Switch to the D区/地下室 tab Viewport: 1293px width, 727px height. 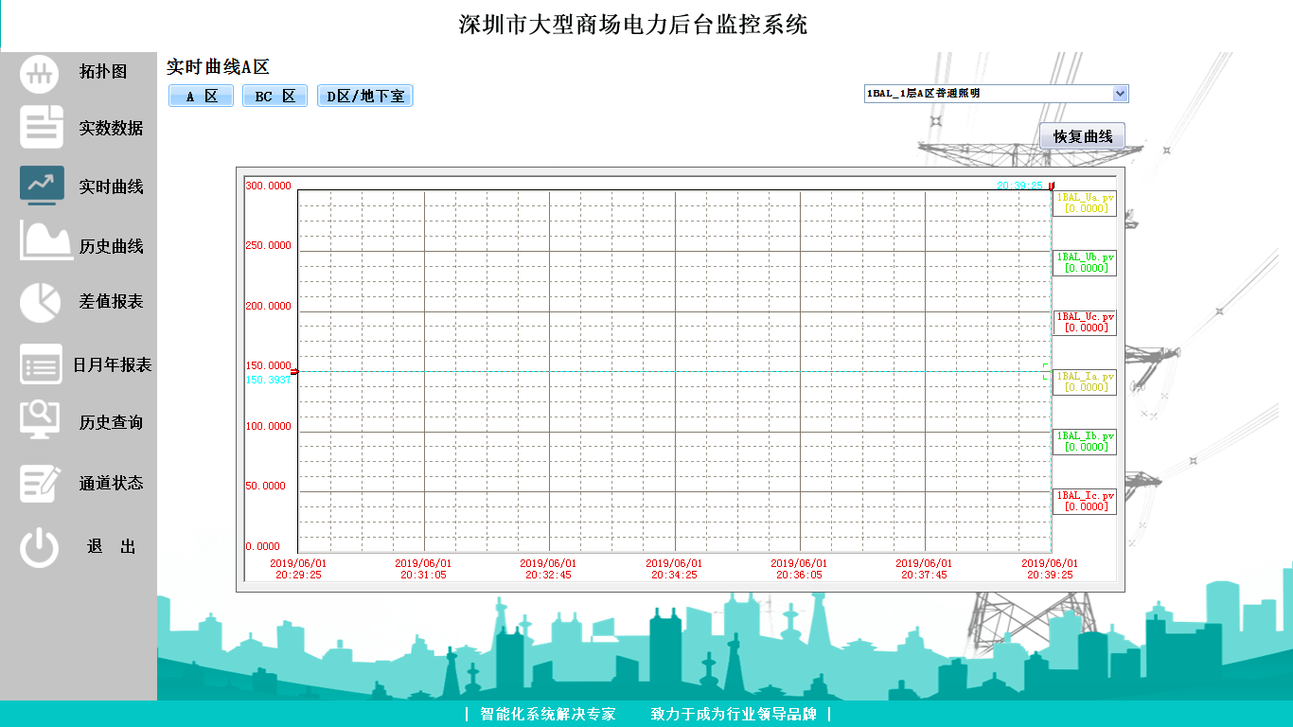pyautogui.click(x=364, y=97)
